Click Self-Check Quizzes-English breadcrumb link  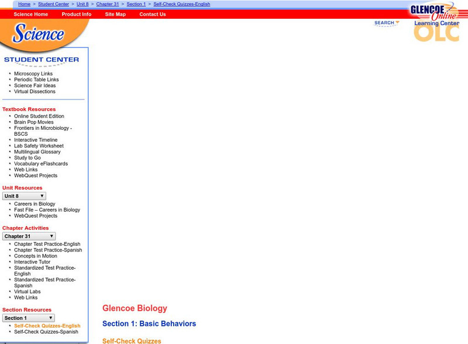(182, 4)
